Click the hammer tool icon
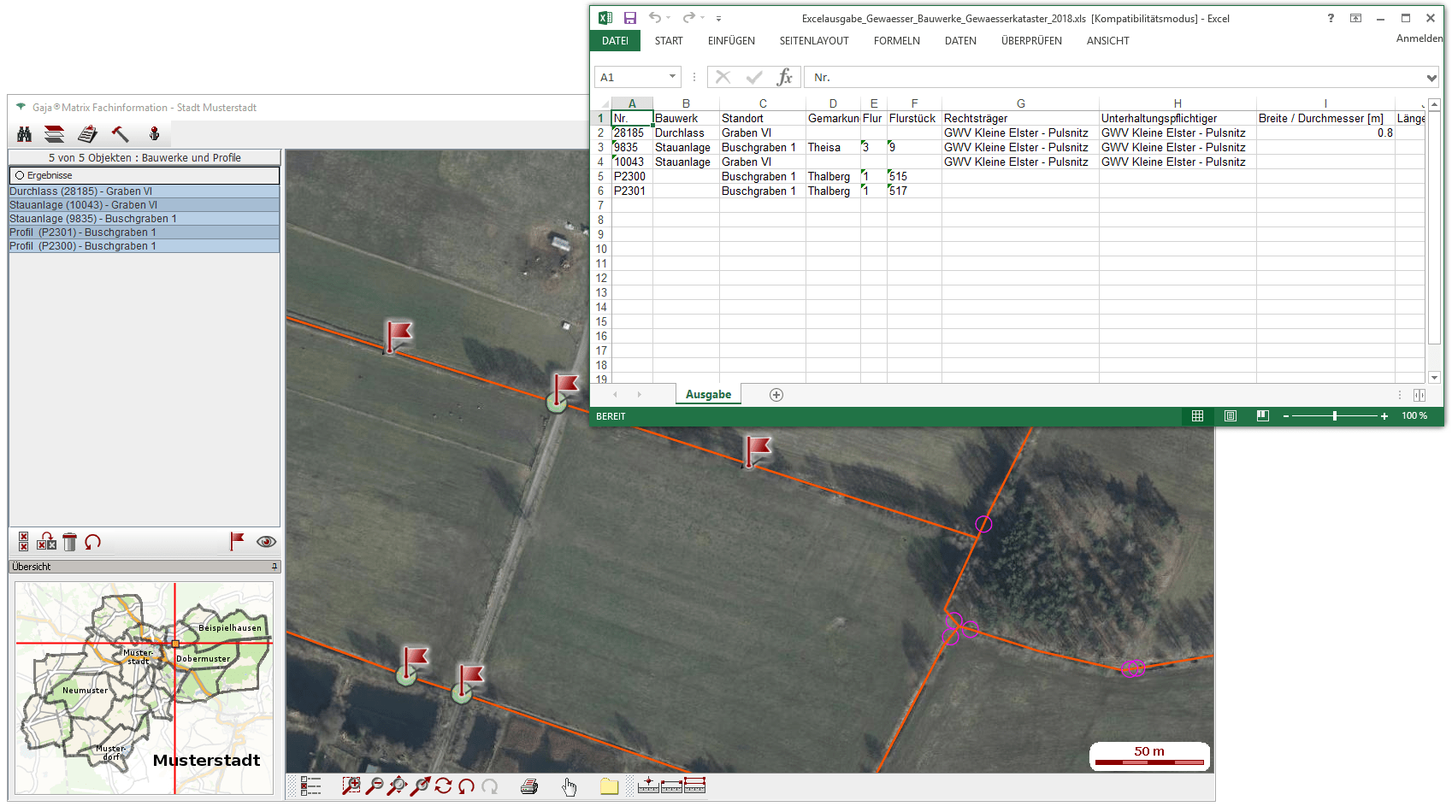The image size is (1452, 806). pos(120,134)
